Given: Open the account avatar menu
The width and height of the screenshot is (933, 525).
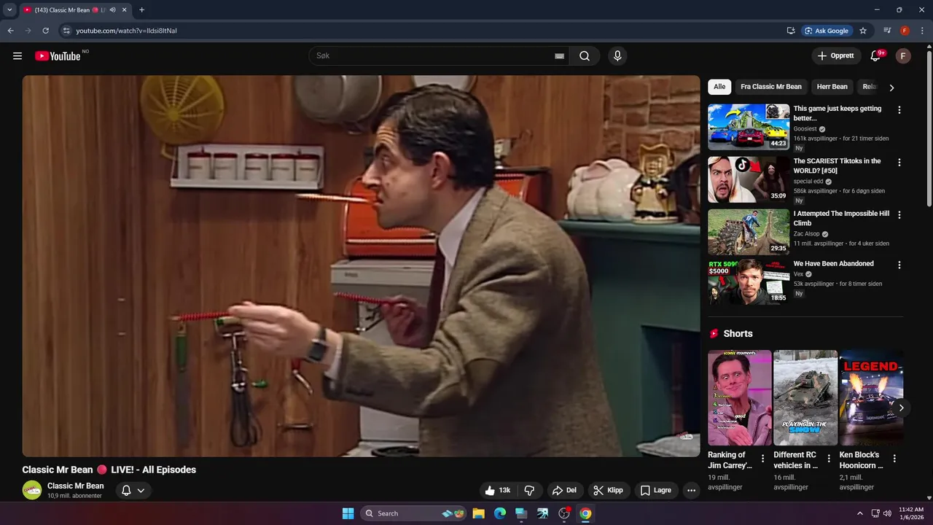Looking at the screenshot, I should click(903, 56).
